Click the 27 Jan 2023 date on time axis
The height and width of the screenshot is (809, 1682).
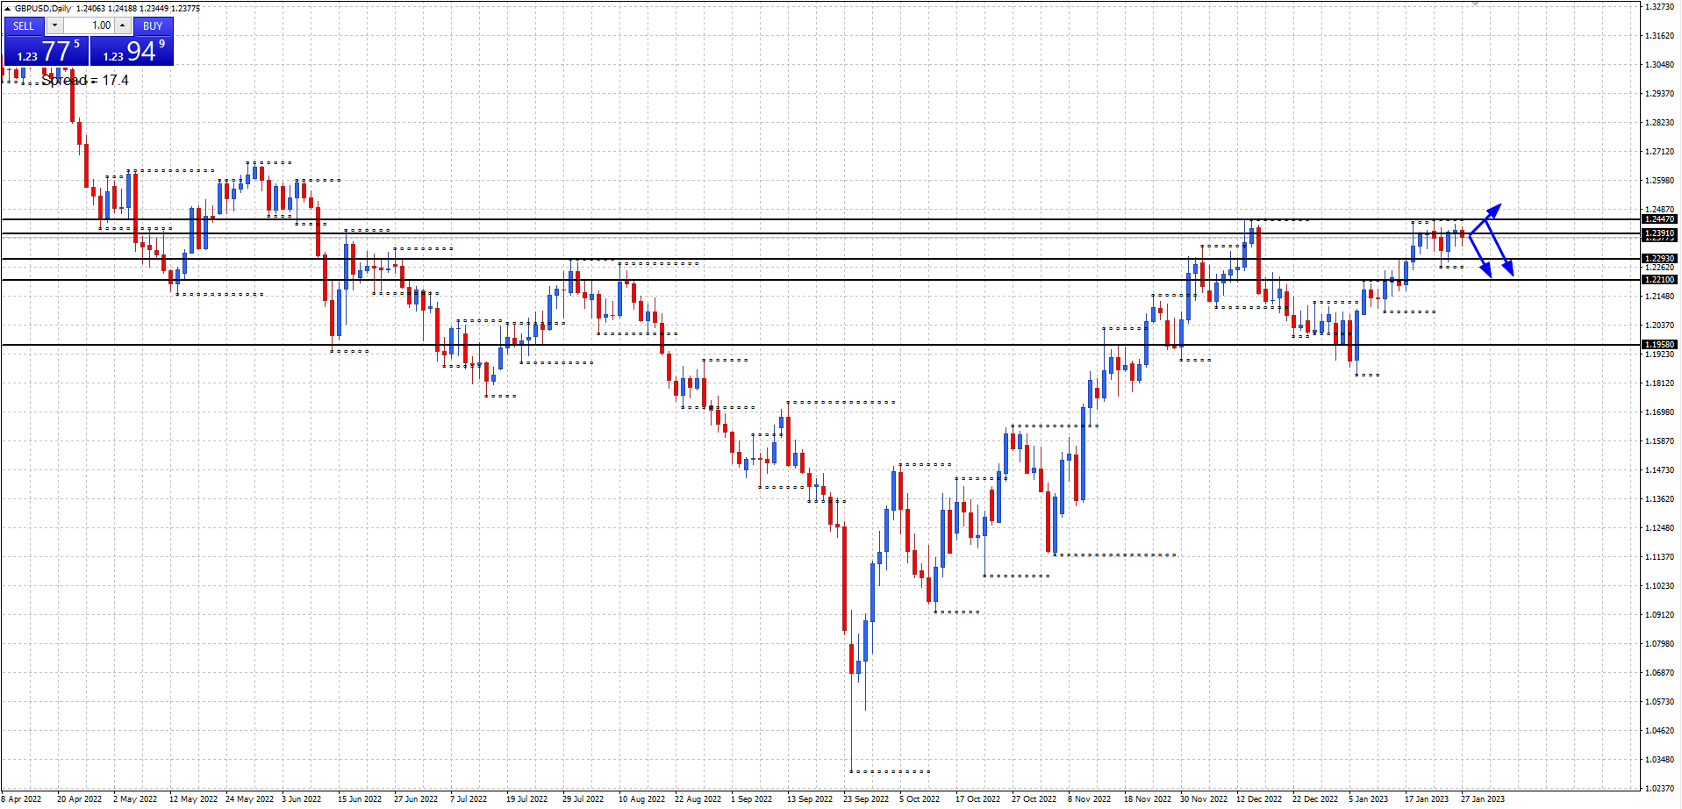[1482, 798]
